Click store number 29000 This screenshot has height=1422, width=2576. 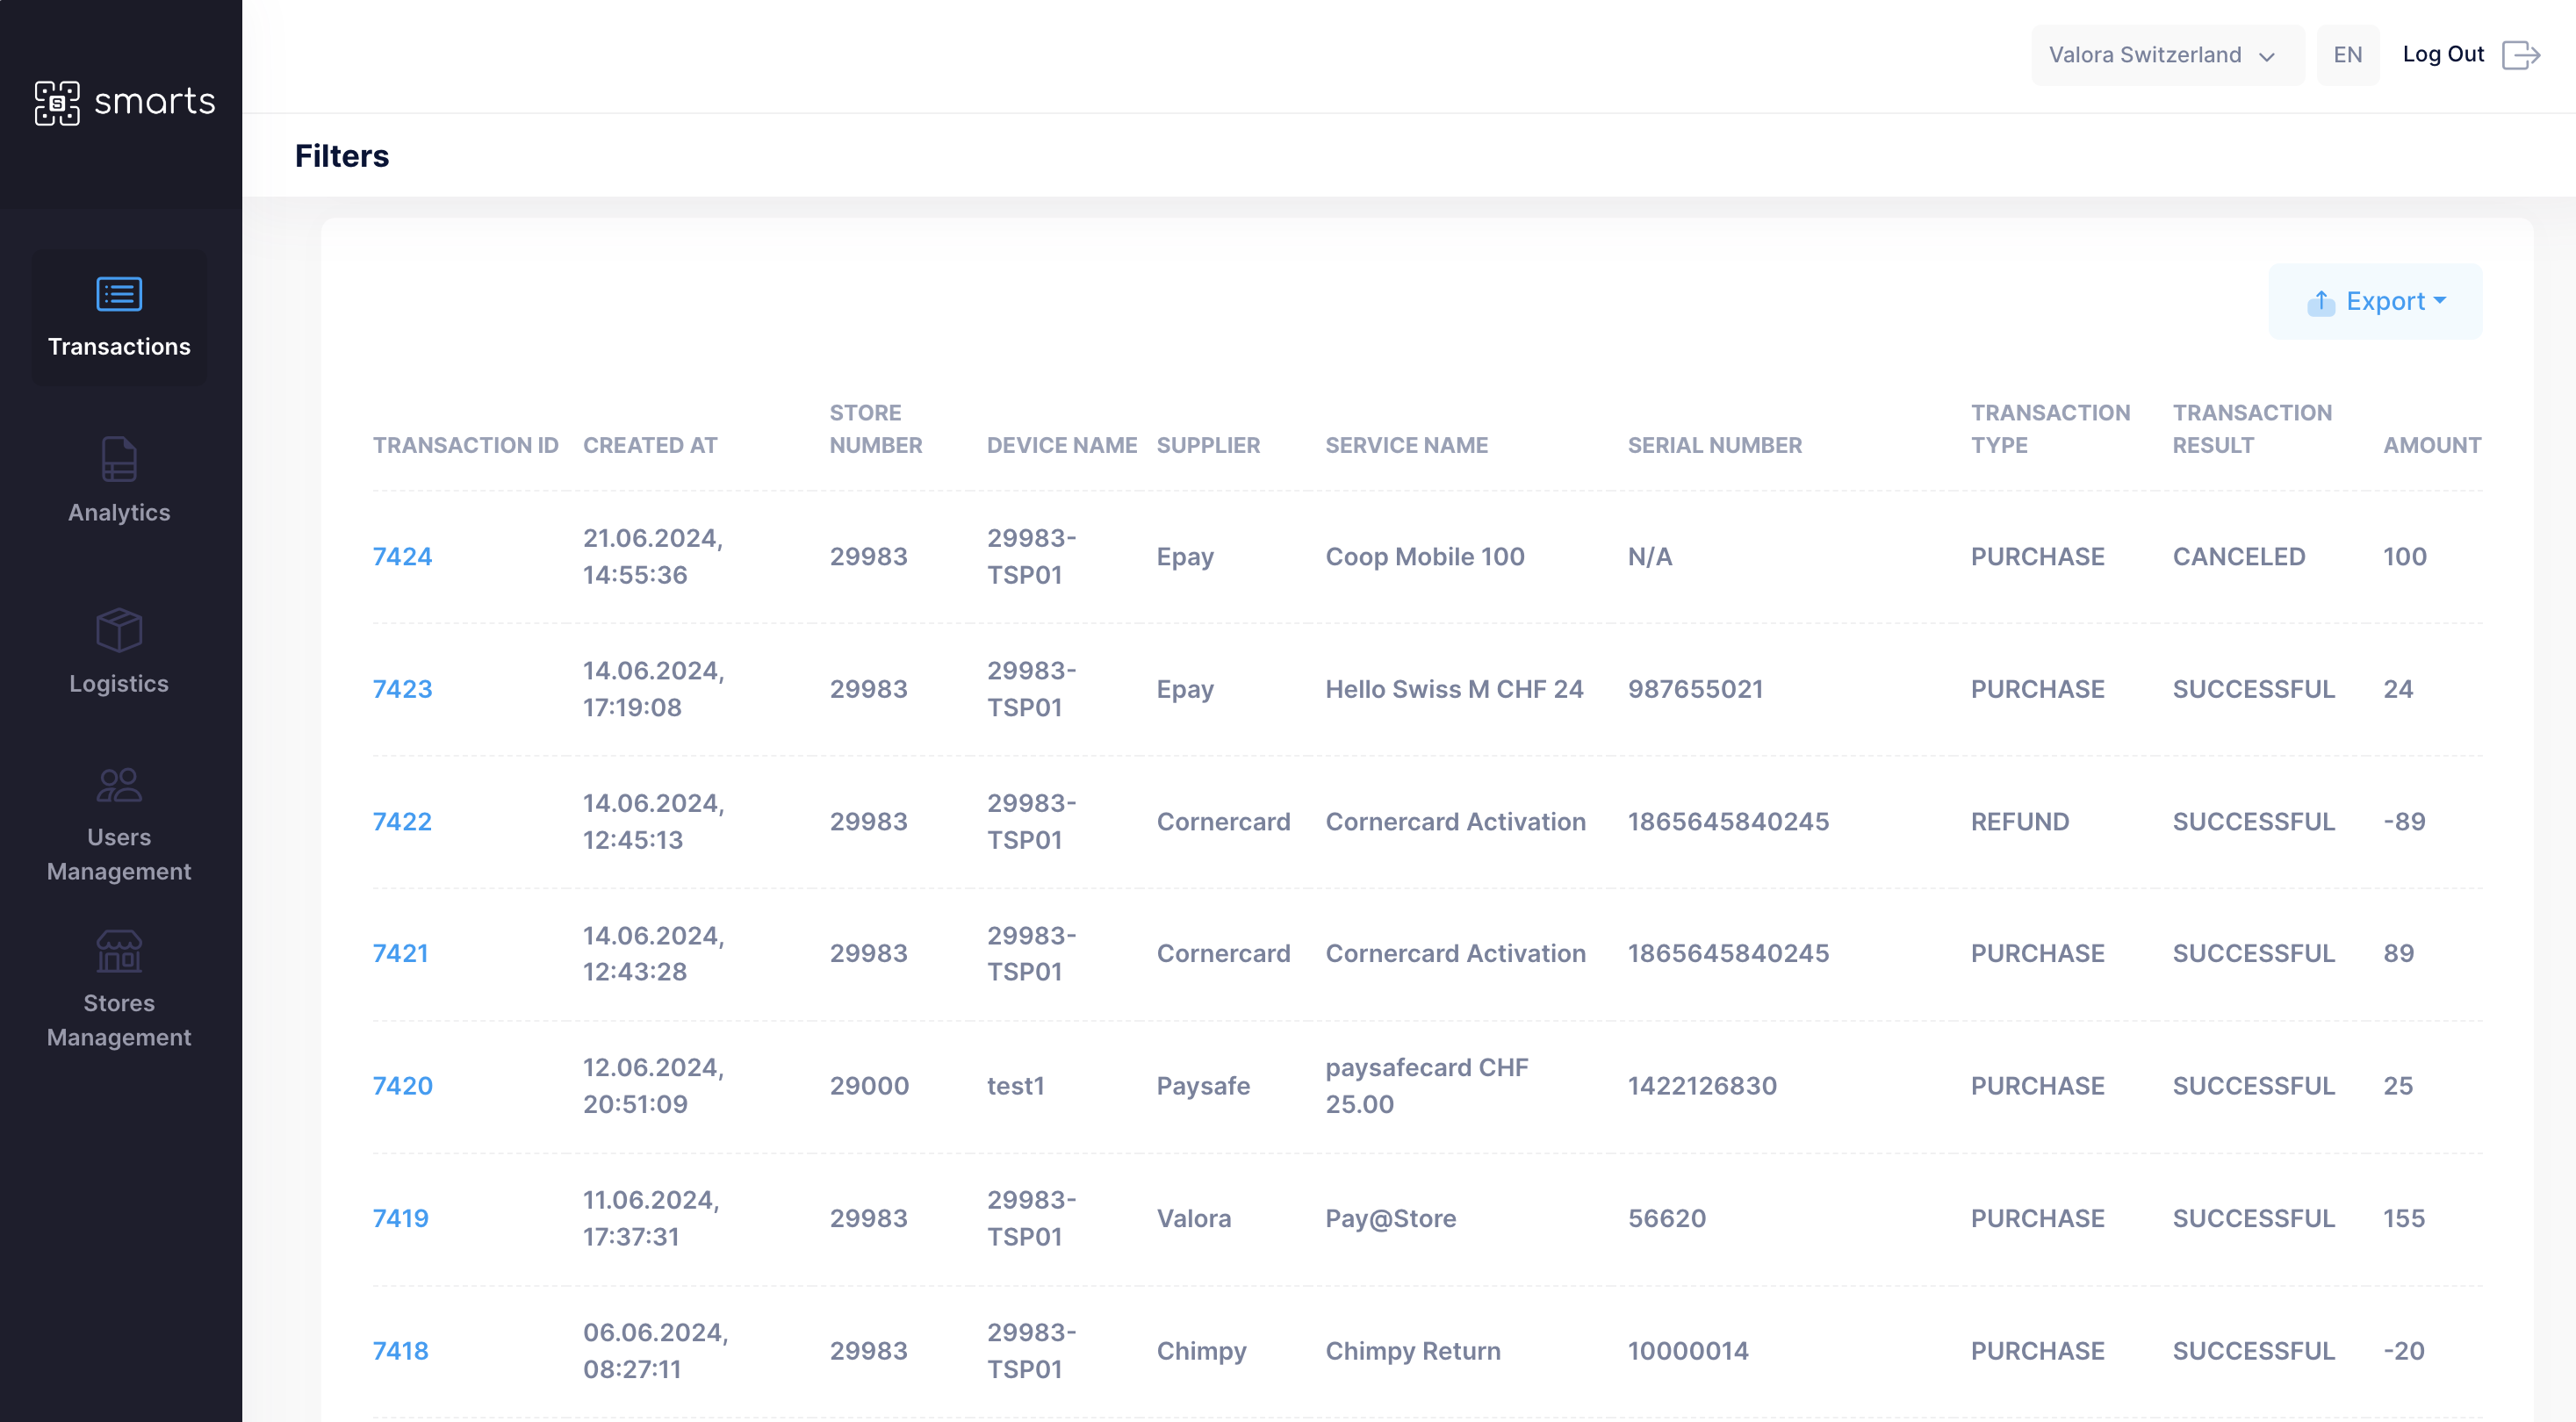pos(869,1086)
